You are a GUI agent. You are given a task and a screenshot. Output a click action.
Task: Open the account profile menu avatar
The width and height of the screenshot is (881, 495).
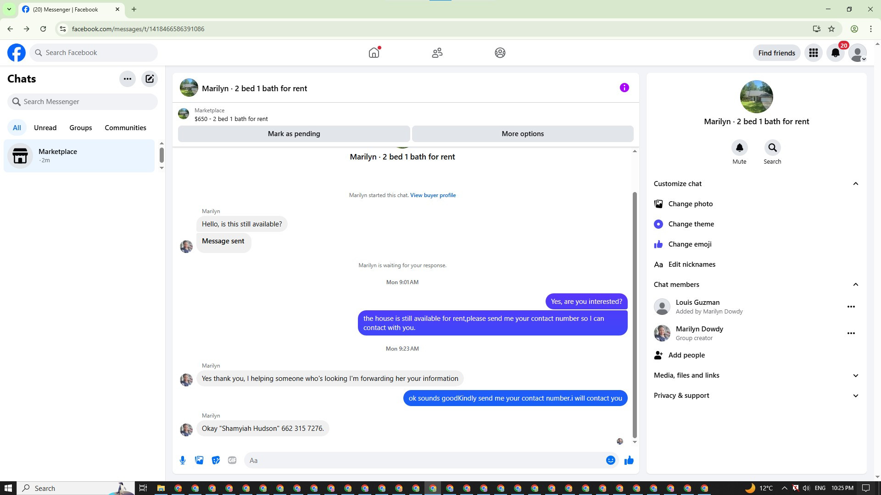(x=858, y=53)
